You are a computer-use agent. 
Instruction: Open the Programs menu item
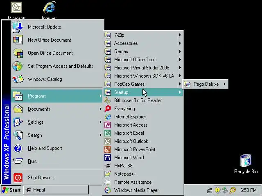(56, 96)
